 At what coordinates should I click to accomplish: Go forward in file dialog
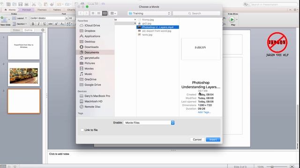pyautogui.click(x=86, y=13)
